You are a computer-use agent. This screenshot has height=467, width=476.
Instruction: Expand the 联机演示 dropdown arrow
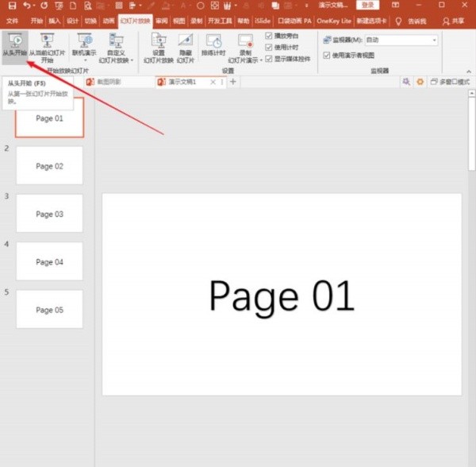(x=86, y=60)
